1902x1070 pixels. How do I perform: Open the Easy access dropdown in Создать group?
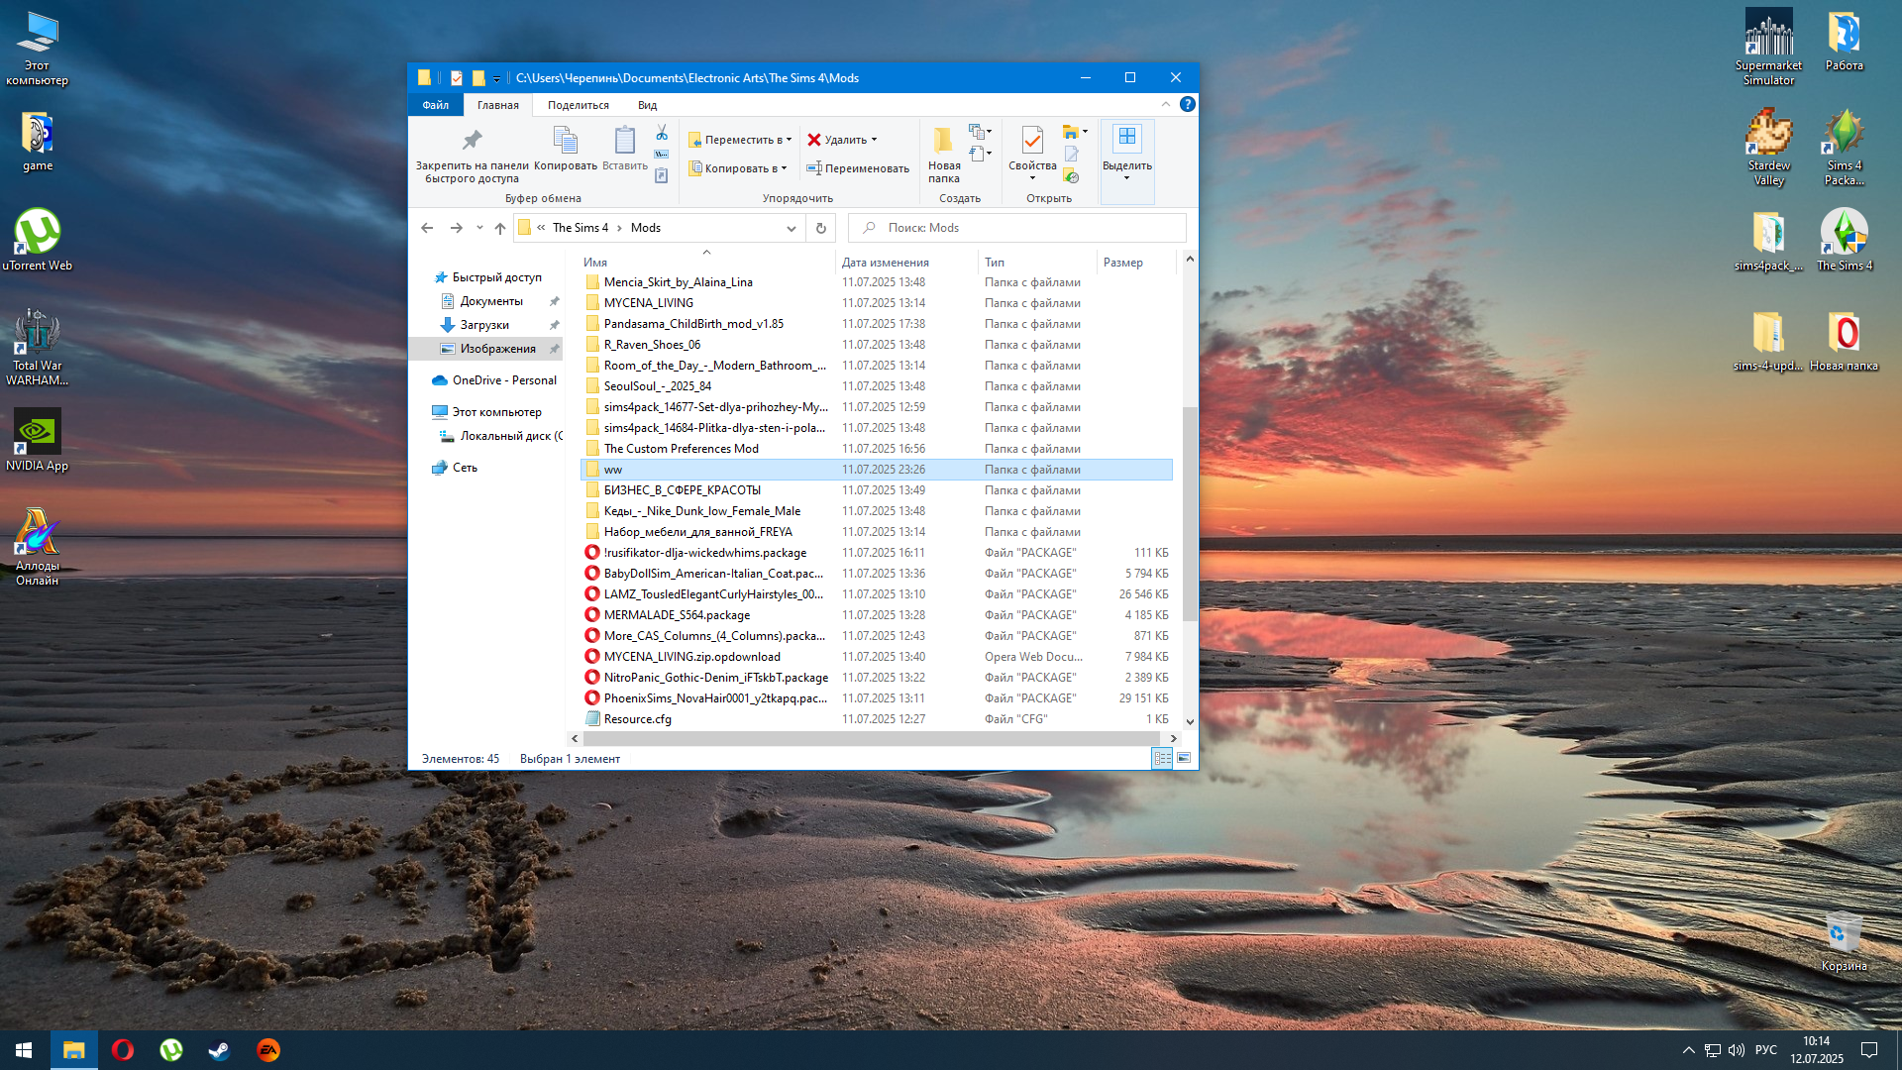click(x=981, y=154)
